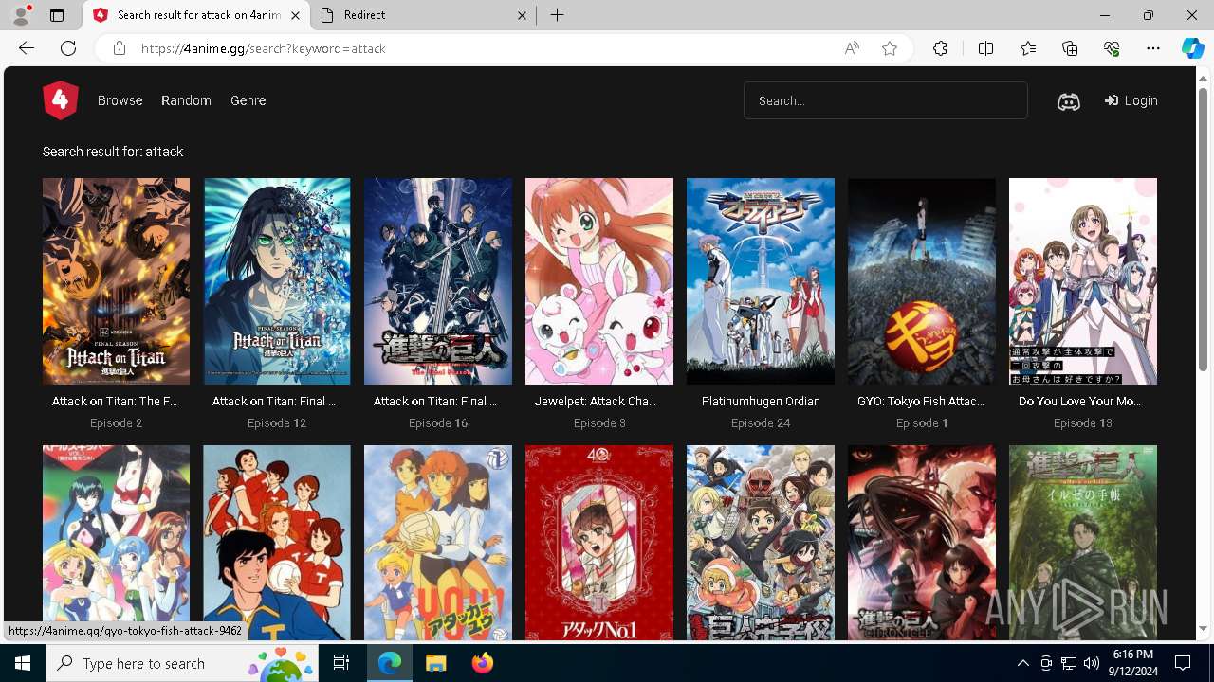This screenshot has width=1214, height=682.
Task: Open Settings and more menu
Action: click(1153, 48)
